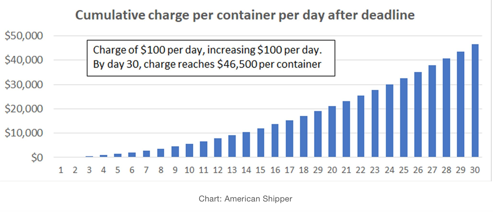Click the bar above day 15
Screen dimensions: 493x212
[x=261, y=143]
